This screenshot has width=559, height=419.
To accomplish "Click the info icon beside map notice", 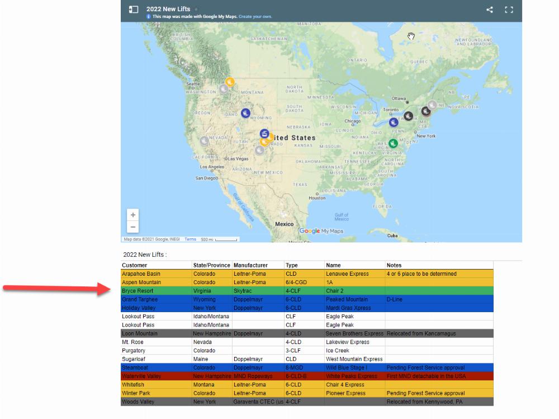I will [x=148, y=16].
